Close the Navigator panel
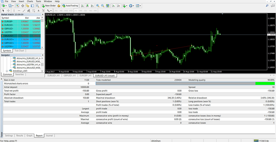Viewport: 276px width, 142px height. point(43,55)
